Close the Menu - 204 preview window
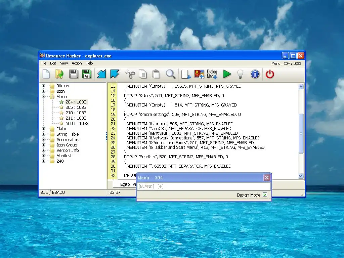Image resolution: width=344 pixels, height=258 pixels. click(x=267, y=177)
